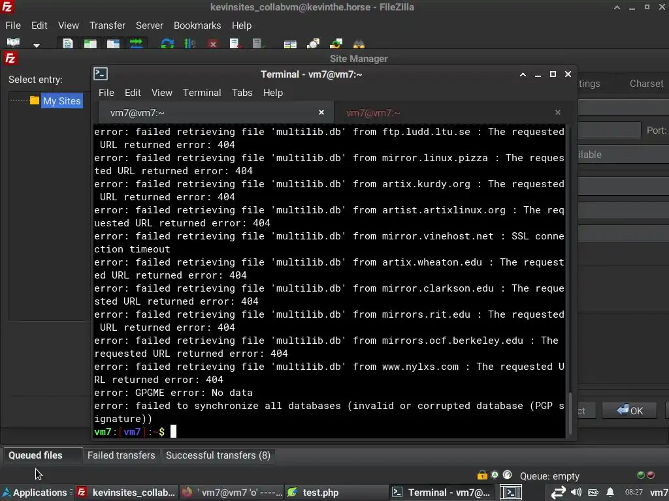Viewport: 669px width, 501px height.
Task: Open FileZilla Bookmarks menu
Action: click(197, 25)
